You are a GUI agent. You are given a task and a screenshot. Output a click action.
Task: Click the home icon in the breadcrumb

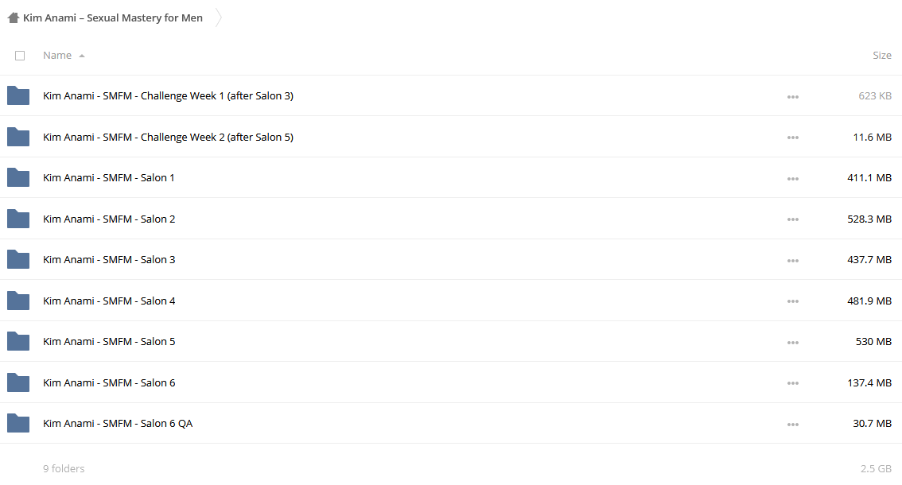pos(14,17)
